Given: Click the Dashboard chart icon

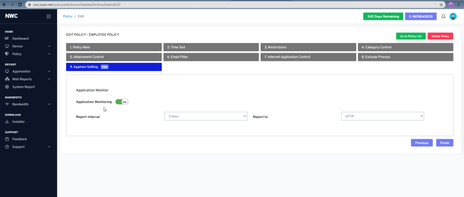Looking at the screenshot, I should click(x=7, y=38).
